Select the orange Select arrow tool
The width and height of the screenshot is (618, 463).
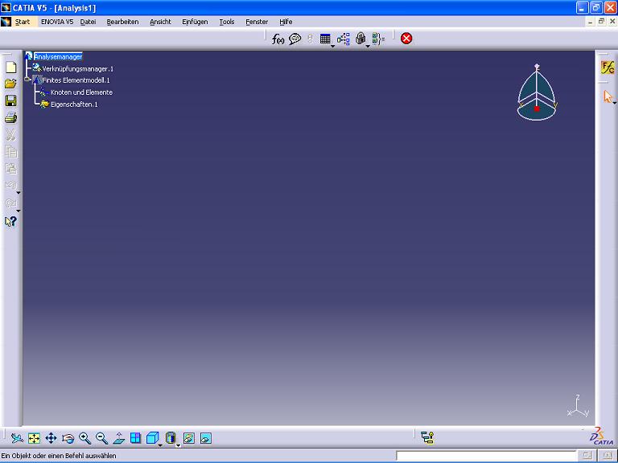pos(608,96)
